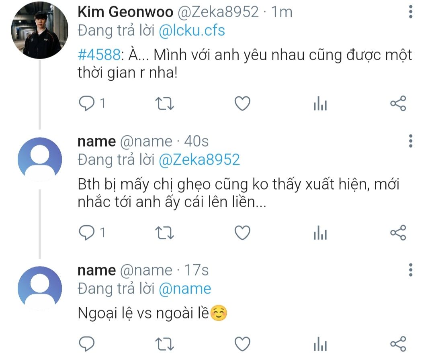
Task: View analytics for Kim Geonwoo's tweet
Action: pyautogui.click(x=320, y=104)
